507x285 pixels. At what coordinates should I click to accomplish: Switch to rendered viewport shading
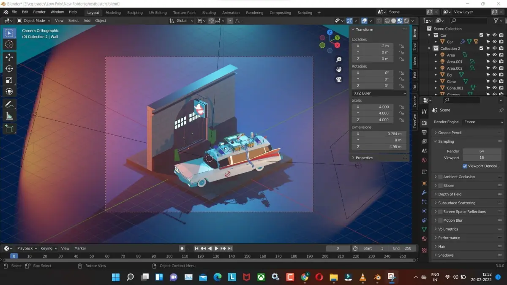point(406,21)
